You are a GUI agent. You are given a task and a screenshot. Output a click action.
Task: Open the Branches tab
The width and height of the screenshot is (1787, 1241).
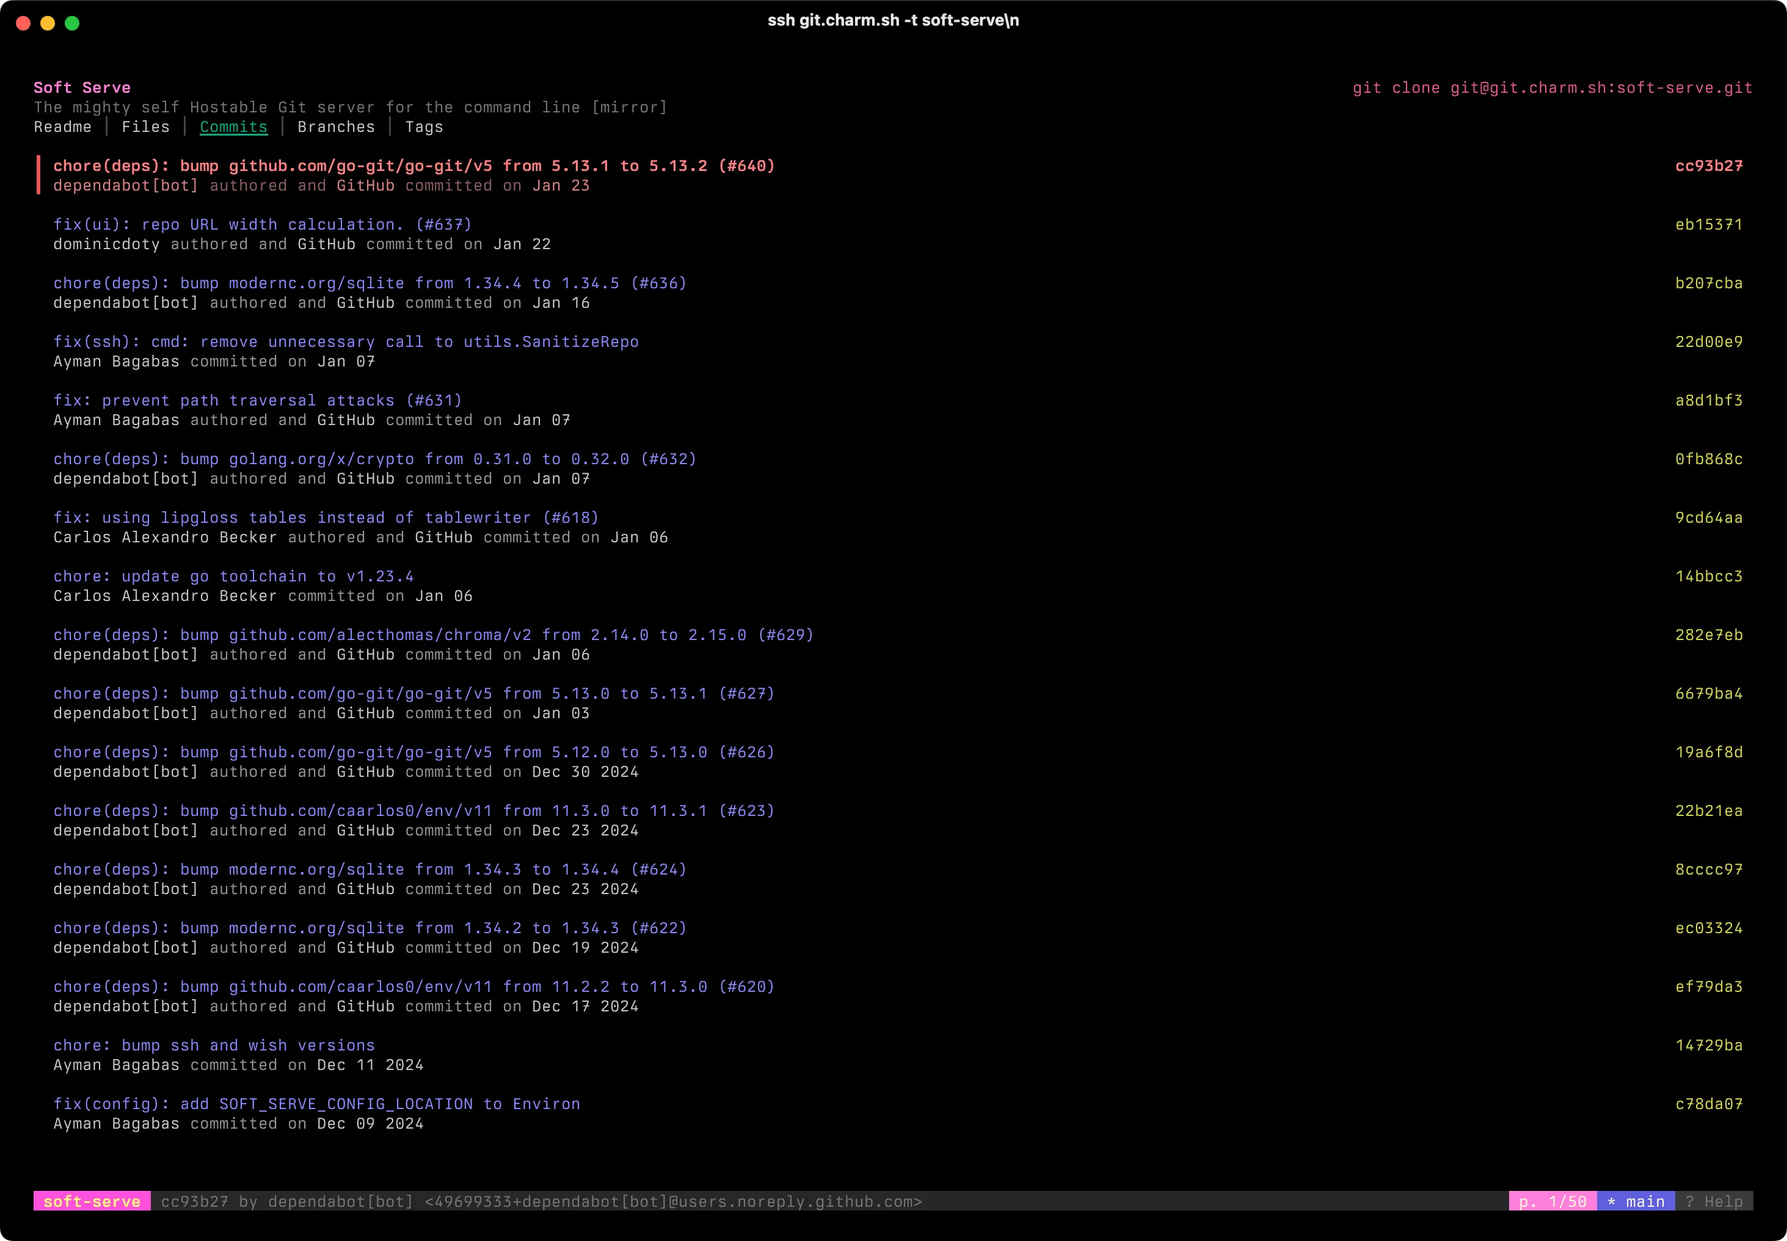coord(336,127)
